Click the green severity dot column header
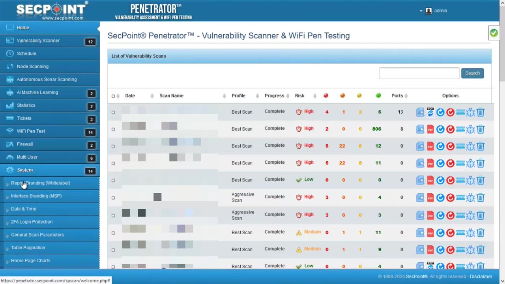This screenshot has height=284, width=505. click(378, 95)
